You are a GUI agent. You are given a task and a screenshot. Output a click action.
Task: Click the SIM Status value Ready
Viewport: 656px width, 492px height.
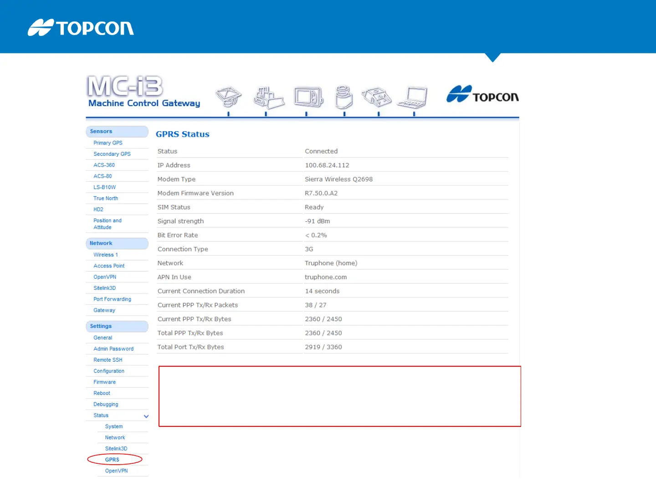(314, 207)
